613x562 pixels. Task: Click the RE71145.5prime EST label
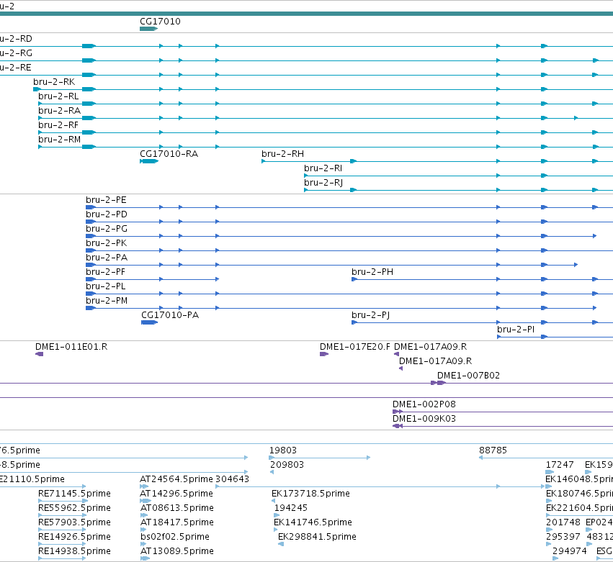pyautogui.click(x=74, y=494)
